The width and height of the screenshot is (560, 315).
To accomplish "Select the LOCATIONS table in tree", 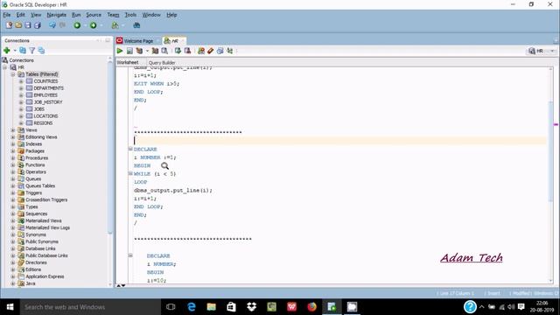I will (x=45, y=116).
